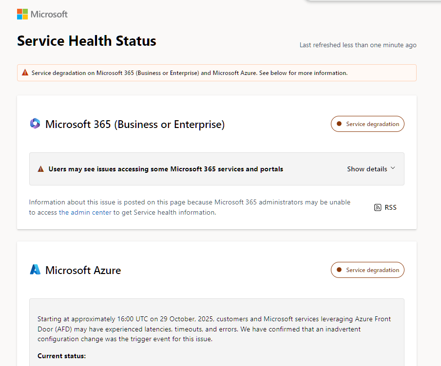Click the warning triangle in the top alert banner
This screenshot has width=441, height=366.
click(x=25, y=73)
